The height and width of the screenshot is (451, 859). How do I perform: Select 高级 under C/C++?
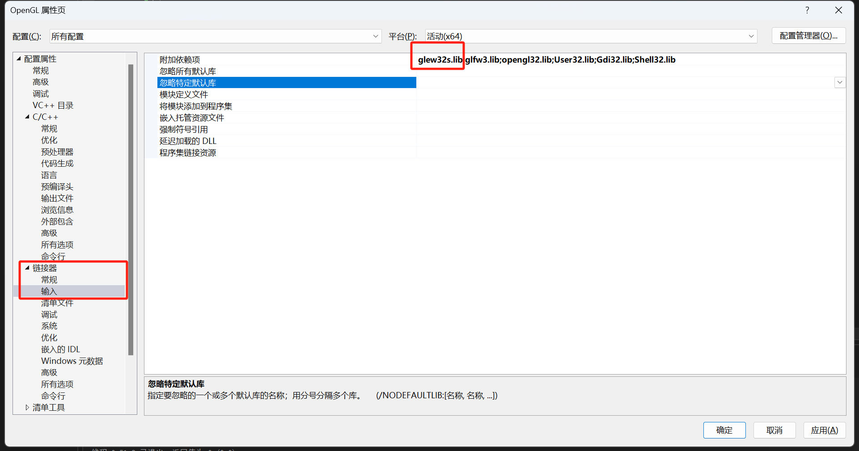tap(49, 233)
